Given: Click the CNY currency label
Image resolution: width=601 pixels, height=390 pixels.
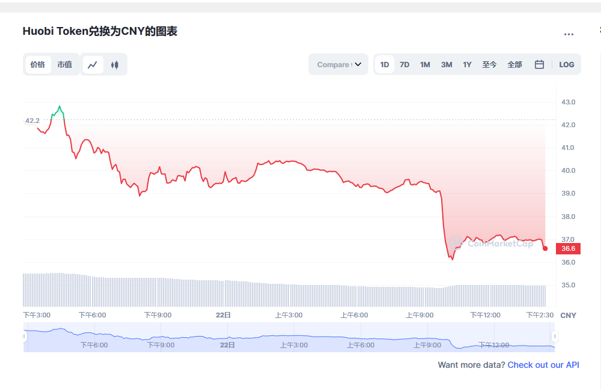Looking at the screenshot, I should click(x=568, y=316).
